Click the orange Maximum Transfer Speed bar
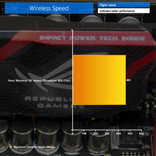The image size is (156, 156). point(99,80)
